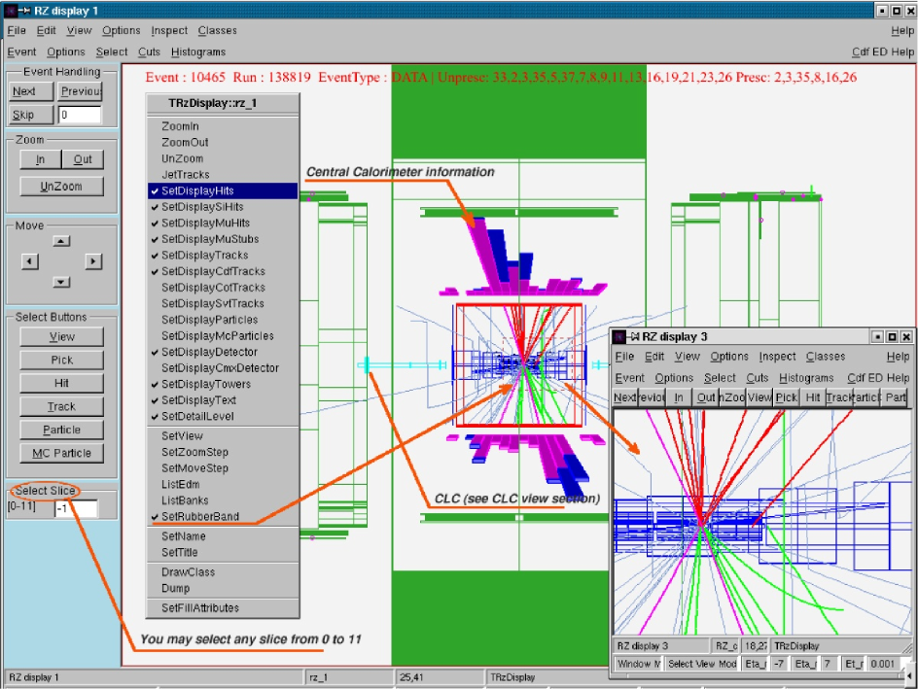Click the Zoom In button

(41, 159)
